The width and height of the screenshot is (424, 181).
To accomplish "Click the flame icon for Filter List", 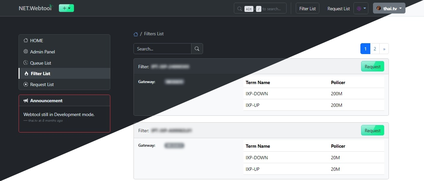I will click(x=26, y=74).
